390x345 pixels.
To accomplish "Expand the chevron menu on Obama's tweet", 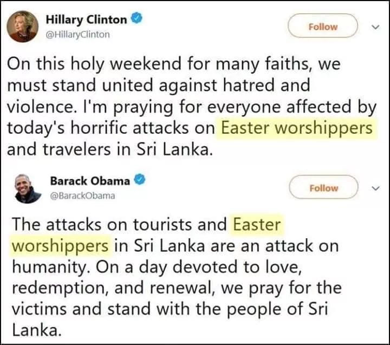I will click(x=375, y=188).
